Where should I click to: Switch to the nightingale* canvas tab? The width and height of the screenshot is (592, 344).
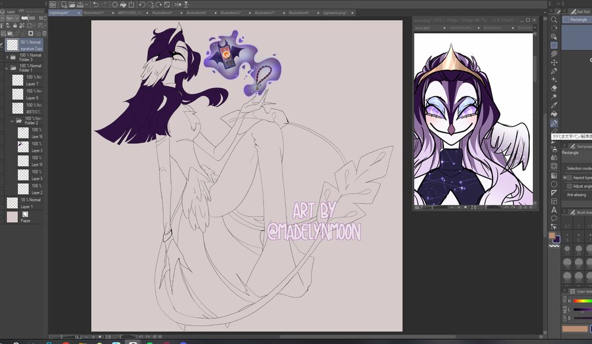click(65, 13)
